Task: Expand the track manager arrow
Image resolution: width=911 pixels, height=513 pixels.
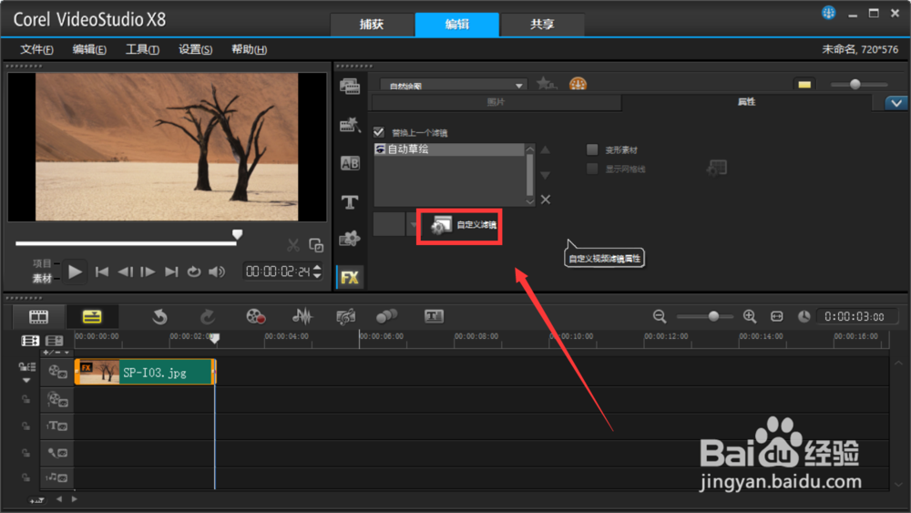Action: coord(26,381)
